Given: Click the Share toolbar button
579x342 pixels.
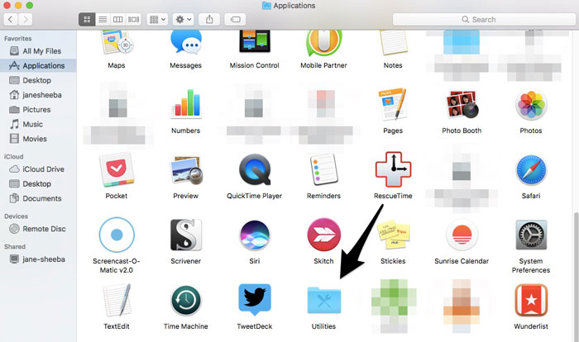Looking at the screenshot, I should pos(209,19).
